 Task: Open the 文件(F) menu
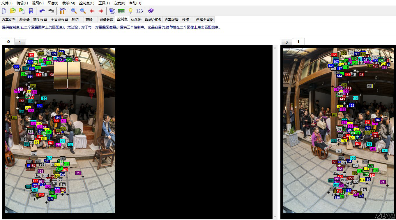click(x=7, y=3)
